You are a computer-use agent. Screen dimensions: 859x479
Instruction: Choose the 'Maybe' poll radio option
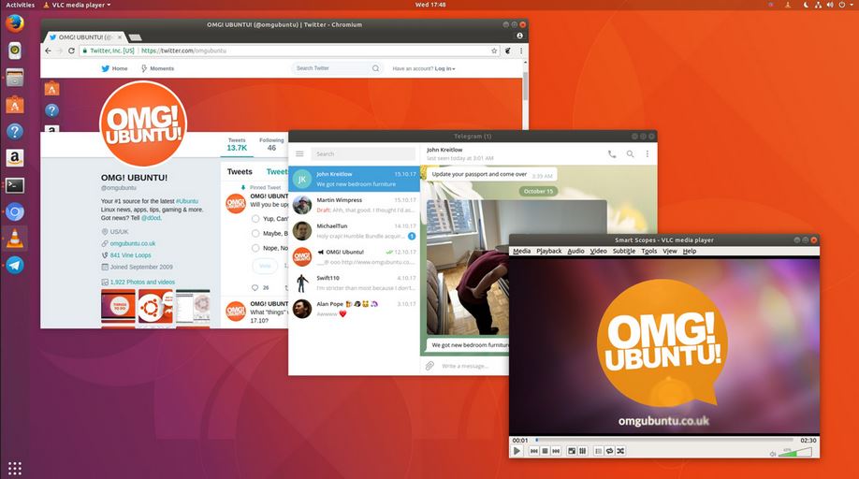(256, 233)
